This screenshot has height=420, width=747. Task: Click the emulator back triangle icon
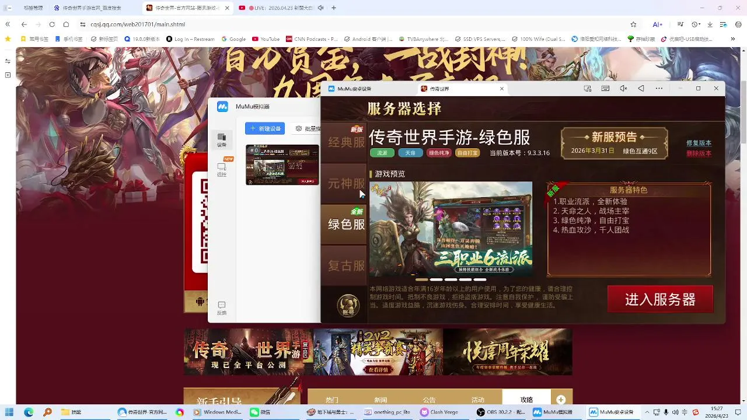click(x=641, y=89)
